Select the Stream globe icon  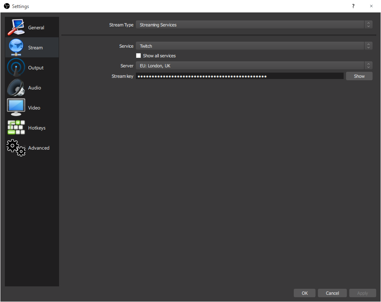click(16, 47)
